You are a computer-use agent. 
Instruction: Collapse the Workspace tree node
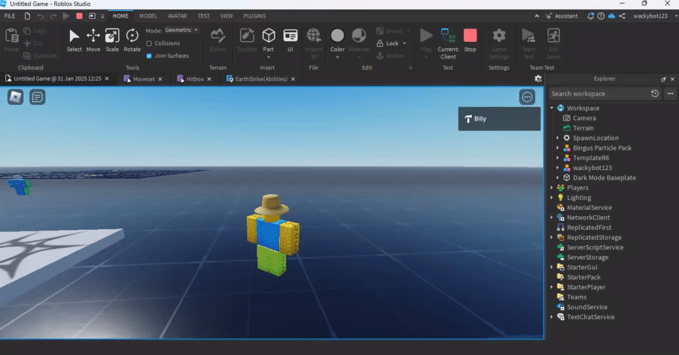point(551,108)
